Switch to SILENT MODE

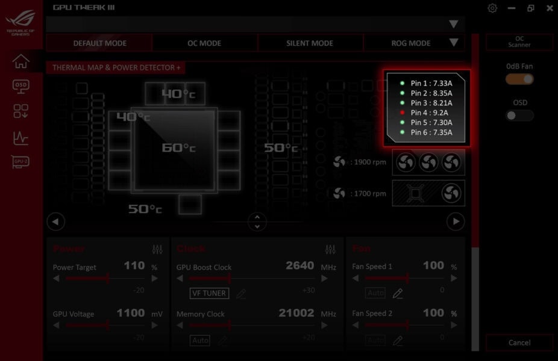(310, 43)
